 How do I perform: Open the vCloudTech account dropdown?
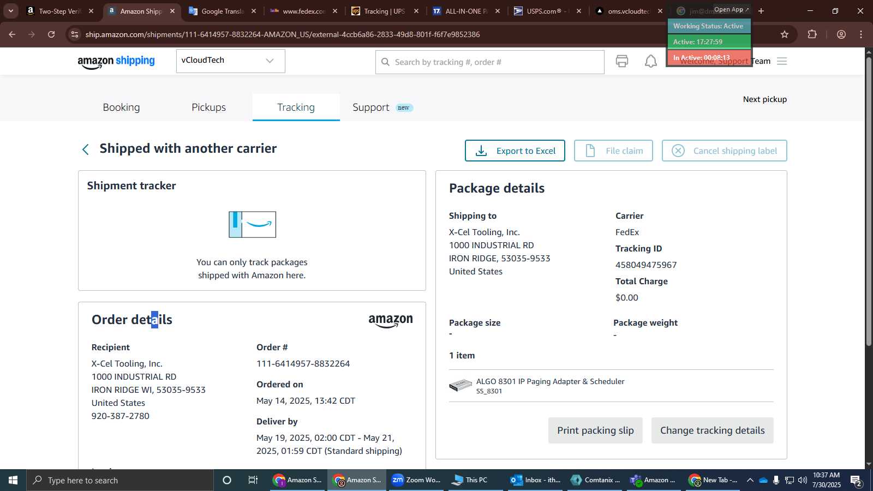click(x=230, y=61)
